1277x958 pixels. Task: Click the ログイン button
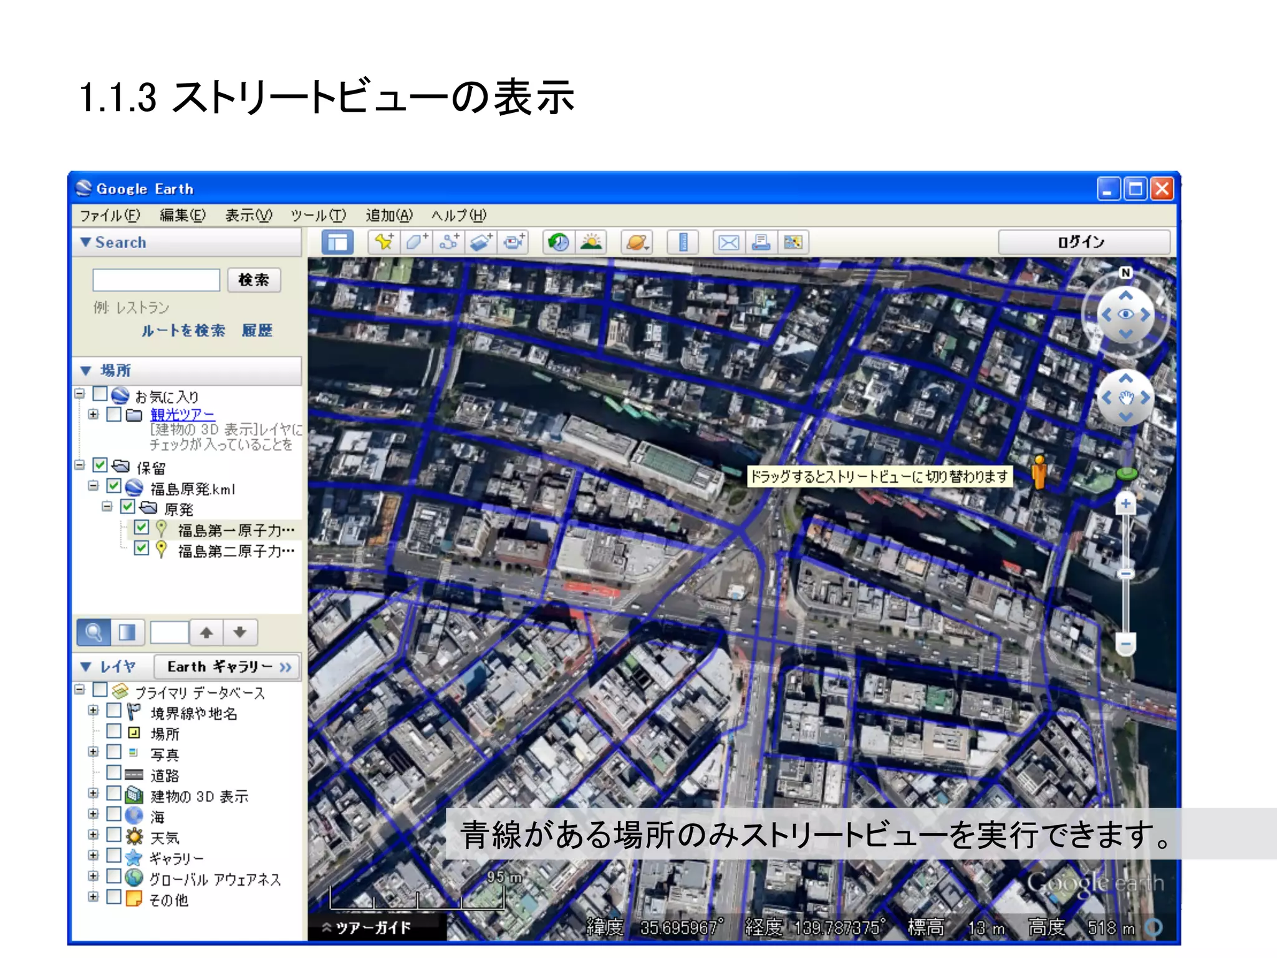(1084, 242)
